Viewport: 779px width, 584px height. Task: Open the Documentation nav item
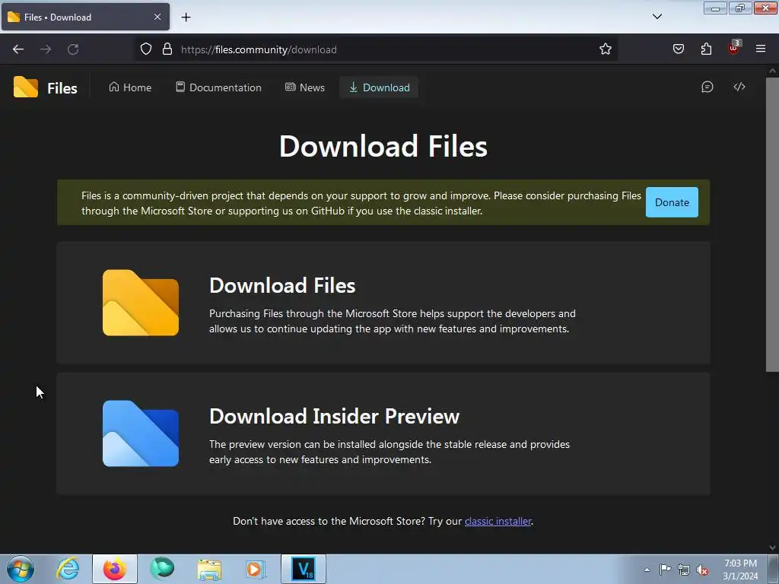[218, 87]
